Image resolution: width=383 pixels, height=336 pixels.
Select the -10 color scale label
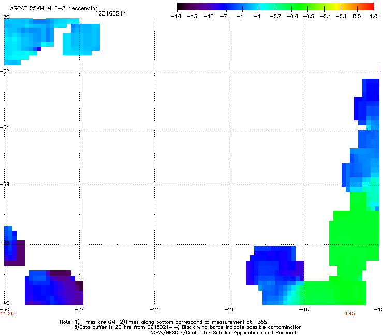pos(209,17)
